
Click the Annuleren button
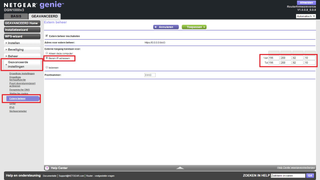(166, 27)
